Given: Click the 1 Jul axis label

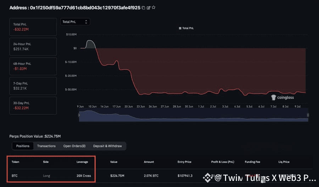Looking at the screenshot, I should click(x=201, y=107).
